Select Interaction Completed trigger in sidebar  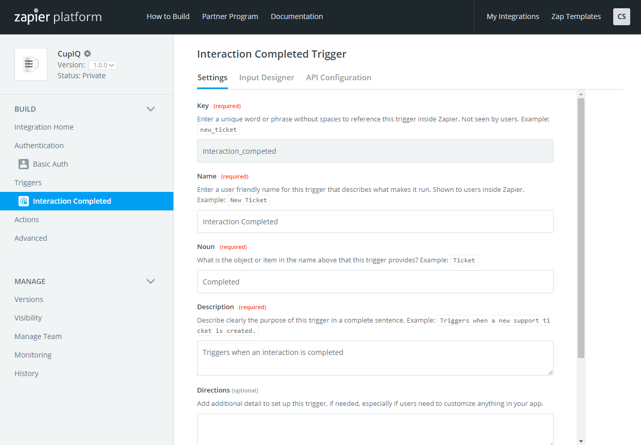click(86, 201)
